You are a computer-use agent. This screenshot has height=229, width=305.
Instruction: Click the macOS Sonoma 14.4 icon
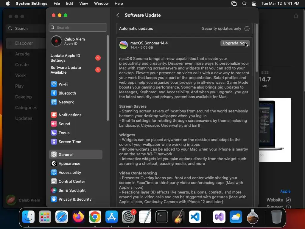pyautogui.click(x=124, y=45)
